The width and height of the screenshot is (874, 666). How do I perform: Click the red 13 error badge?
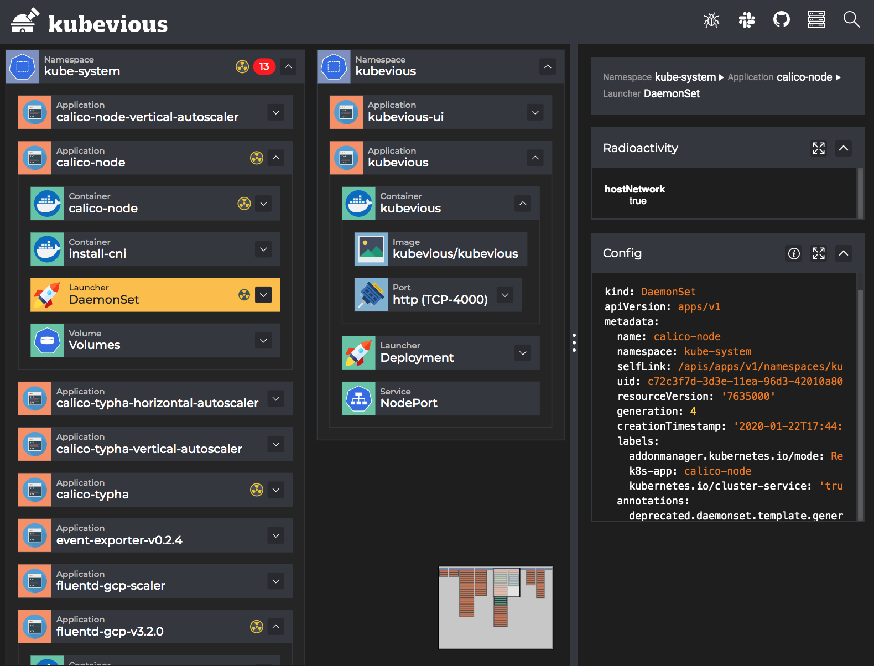[264, 67]
